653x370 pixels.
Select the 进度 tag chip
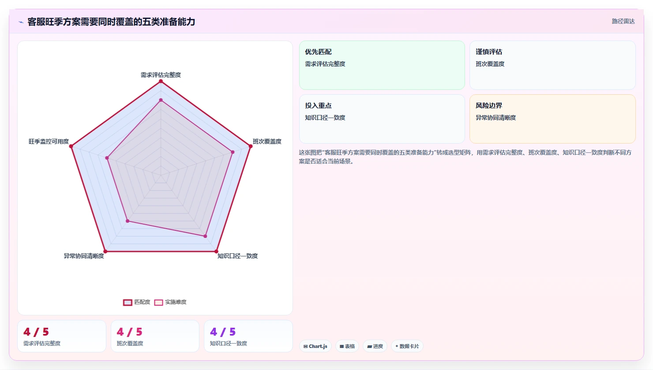point(375,346)
